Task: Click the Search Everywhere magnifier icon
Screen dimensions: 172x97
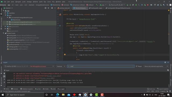Action: [167, 5]
